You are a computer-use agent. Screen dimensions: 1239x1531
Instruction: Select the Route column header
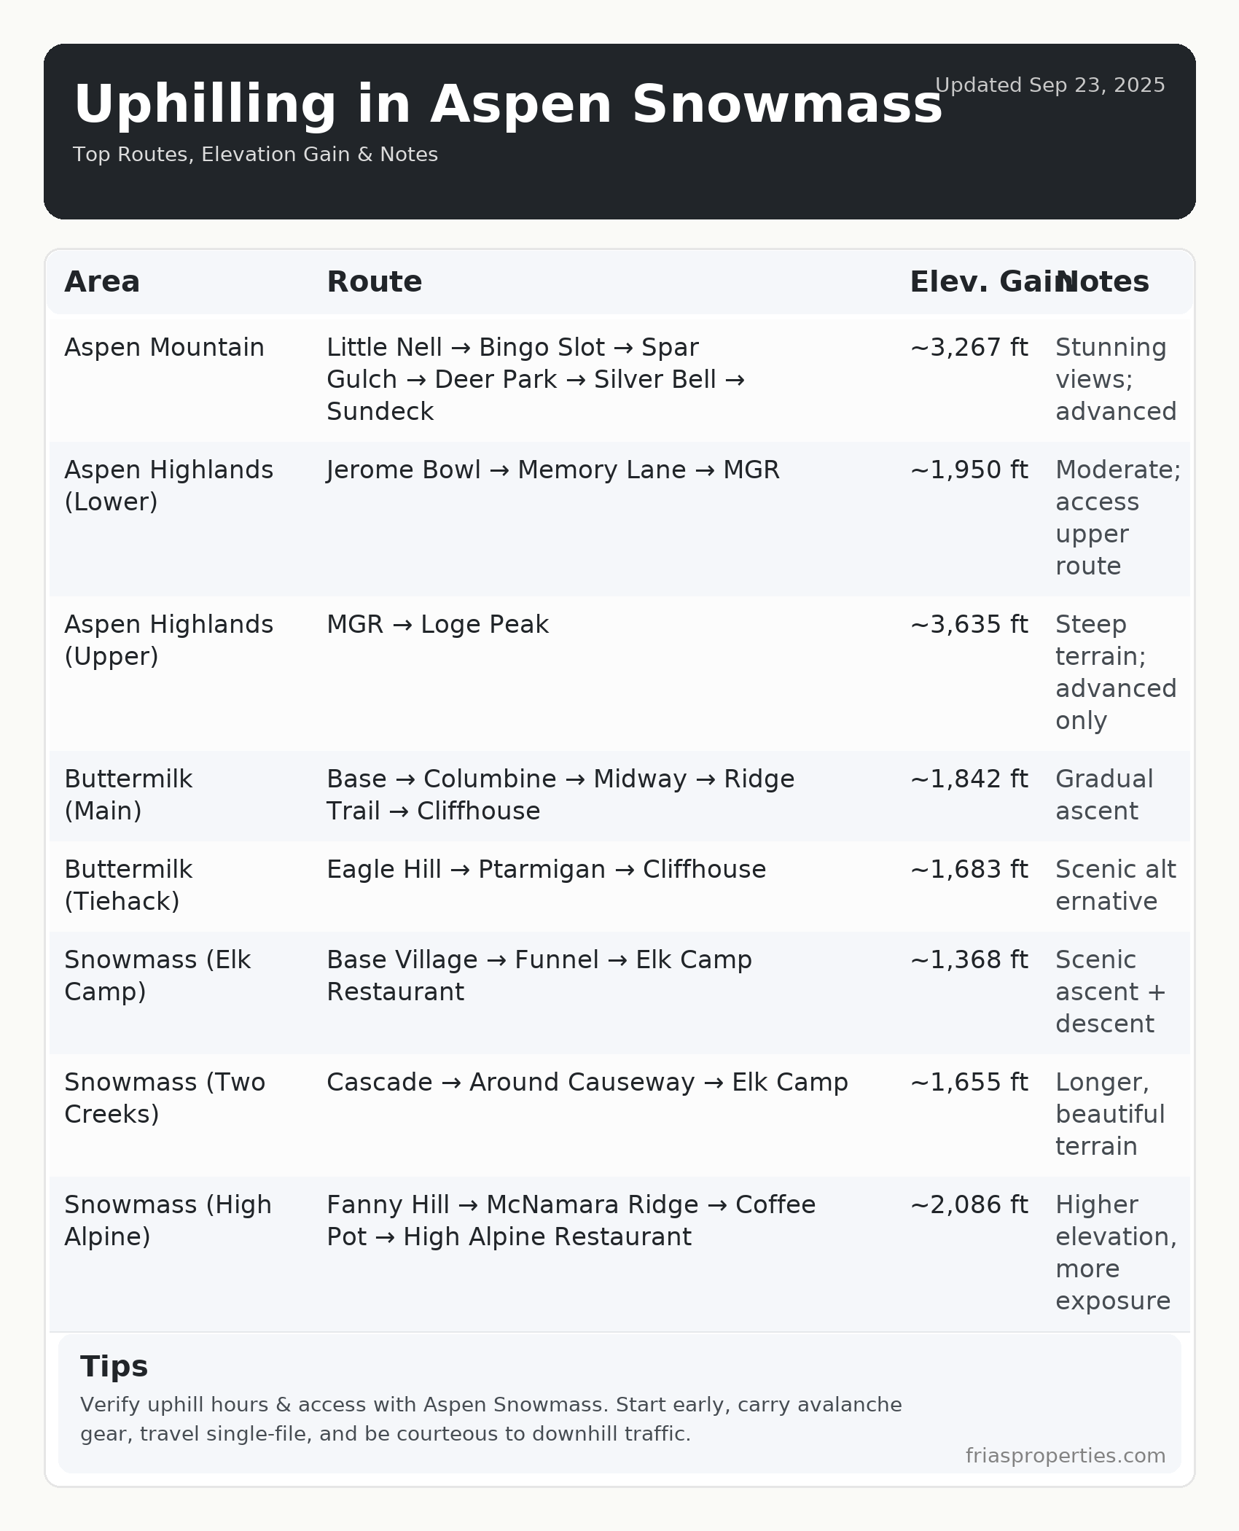click(374, 282)
